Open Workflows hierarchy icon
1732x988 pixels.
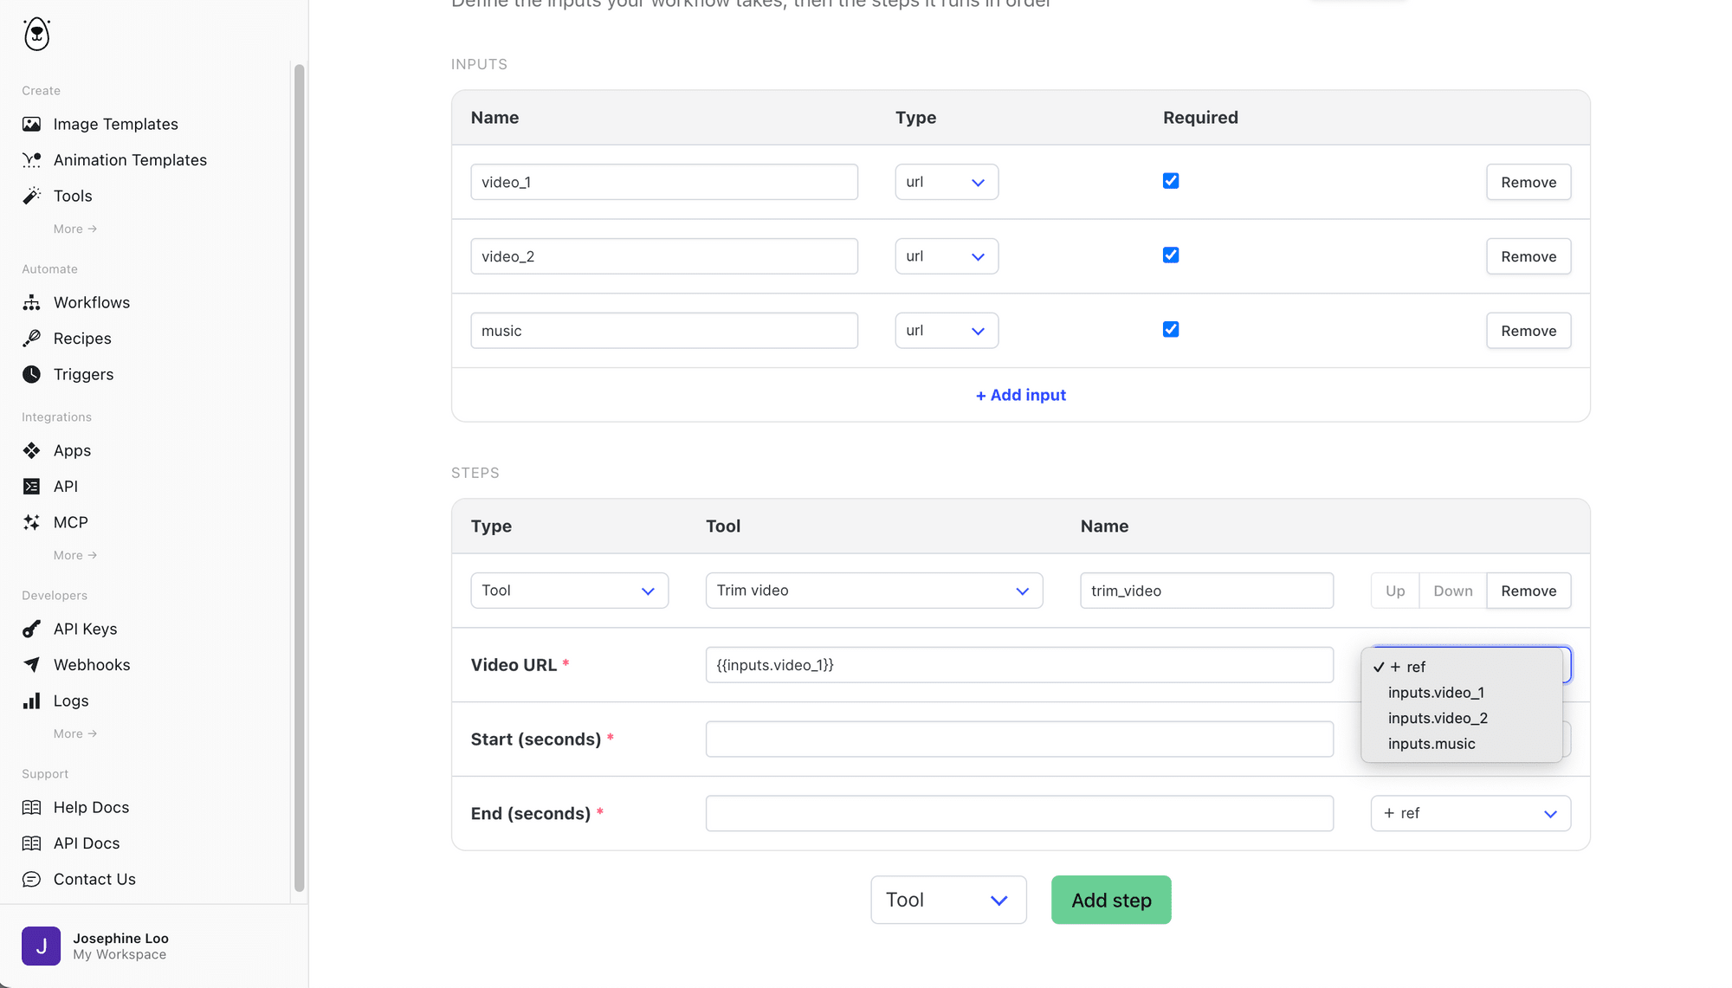point(31,302)
